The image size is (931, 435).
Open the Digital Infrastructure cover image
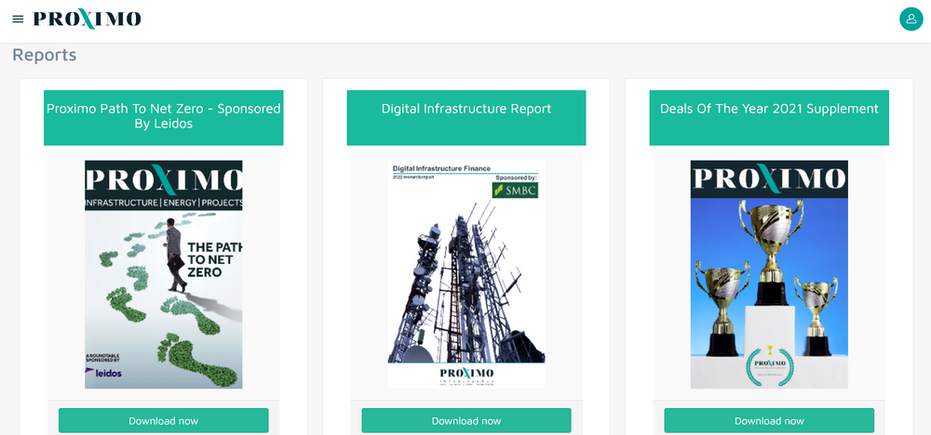click(466, 279)
